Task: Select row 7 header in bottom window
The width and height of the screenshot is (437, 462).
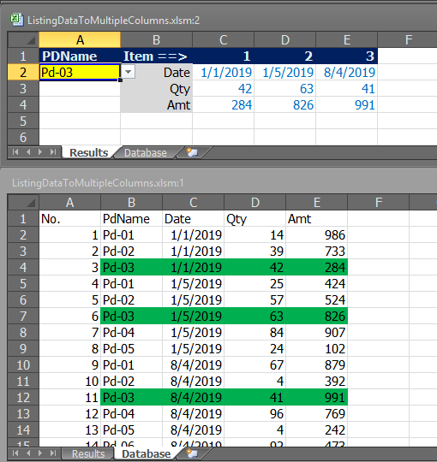Action: tap(23, 317)
